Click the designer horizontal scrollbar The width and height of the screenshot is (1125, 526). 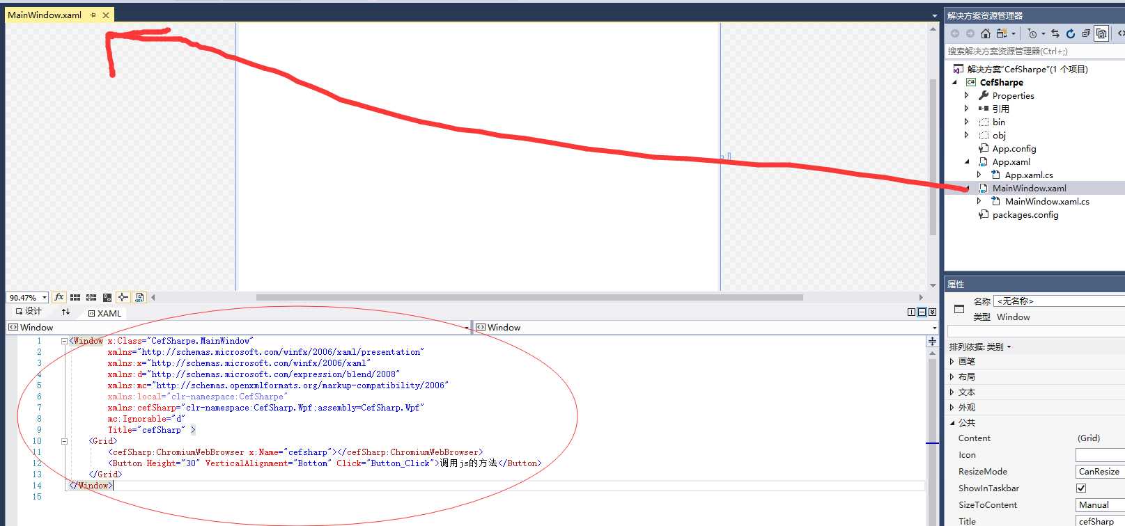click(x=529, y=297)
